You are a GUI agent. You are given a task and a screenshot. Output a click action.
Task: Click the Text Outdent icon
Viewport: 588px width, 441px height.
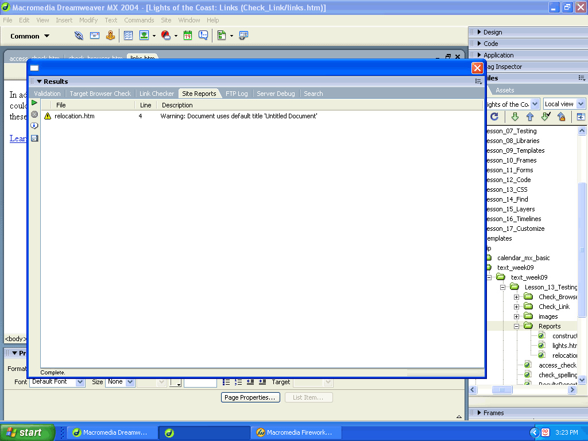(x=250, y=382)
